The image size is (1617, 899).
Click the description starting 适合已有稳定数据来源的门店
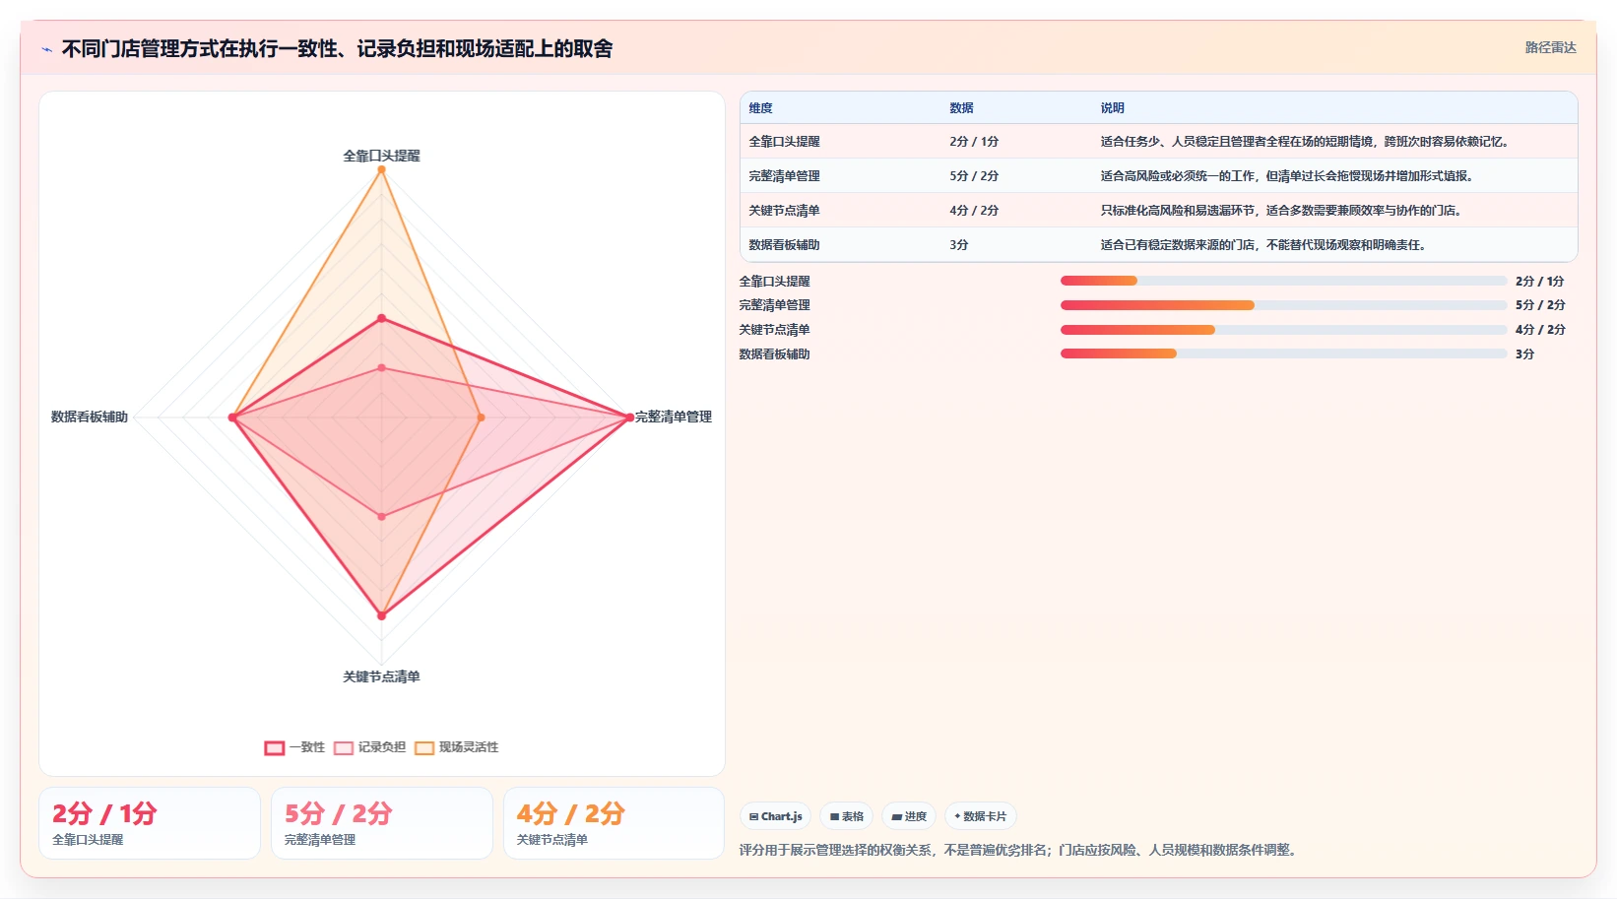1263,245
